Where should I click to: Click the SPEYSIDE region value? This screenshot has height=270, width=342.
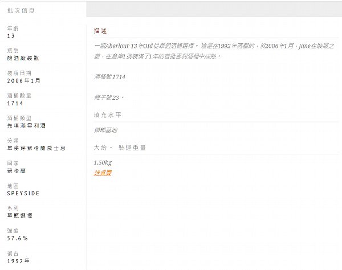tap(23, 193)
